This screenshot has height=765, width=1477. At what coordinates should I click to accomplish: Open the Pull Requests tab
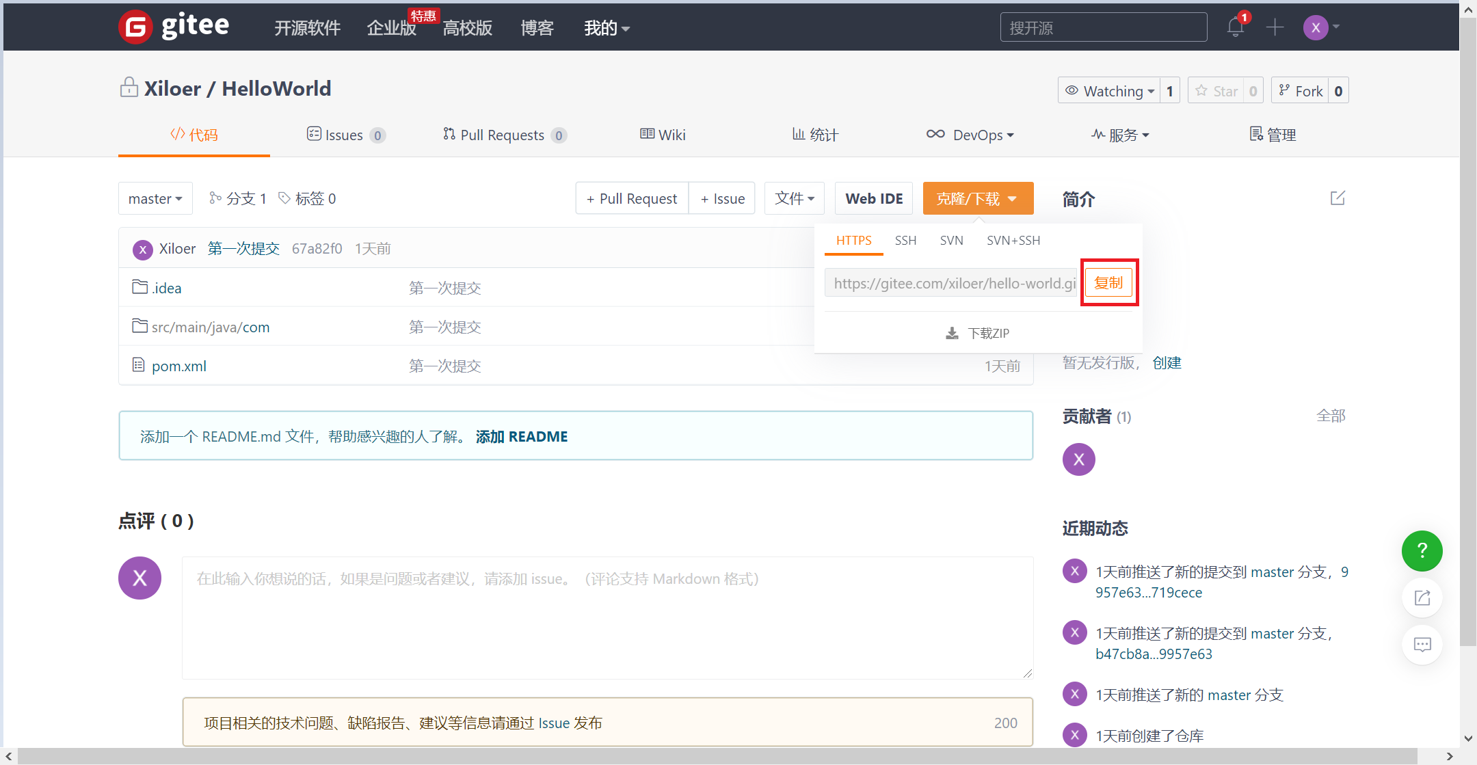(x=505, y=135)
